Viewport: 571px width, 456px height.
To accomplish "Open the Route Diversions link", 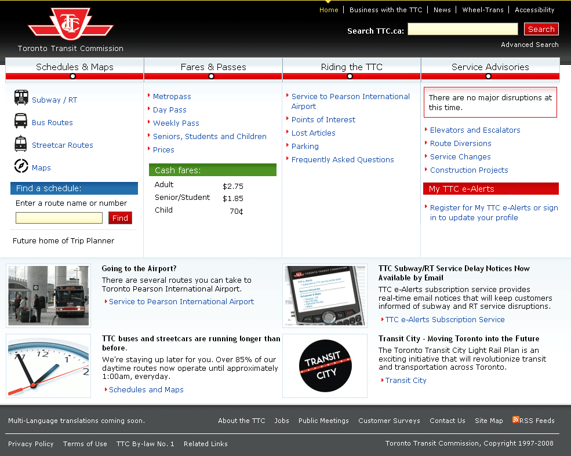I will (461, 143).
